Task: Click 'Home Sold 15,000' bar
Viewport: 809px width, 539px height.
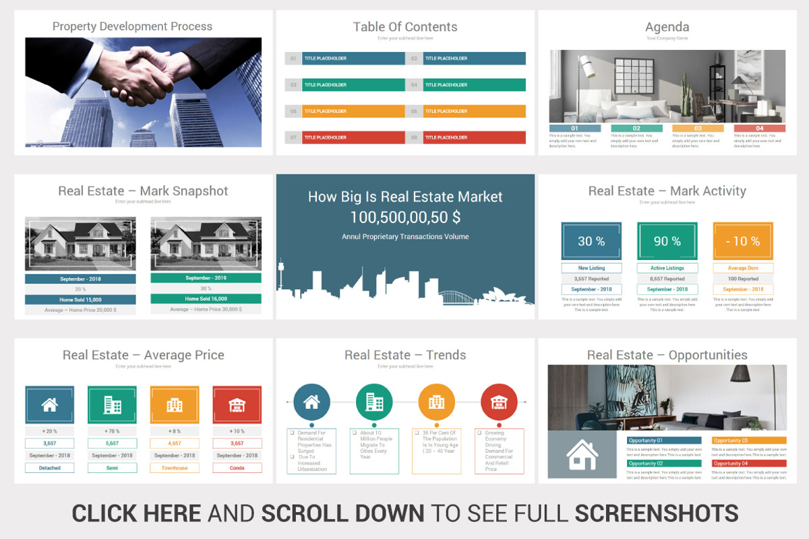Action: click(80, 300)
